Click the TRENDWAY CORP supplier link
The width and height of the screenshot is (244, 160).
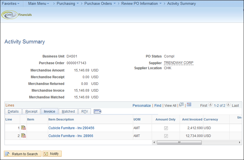179,63
